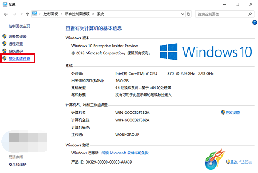This screenshot has height=173, width=258.
Task: Go up one level with the Up arrow
Action: point(28,14)
